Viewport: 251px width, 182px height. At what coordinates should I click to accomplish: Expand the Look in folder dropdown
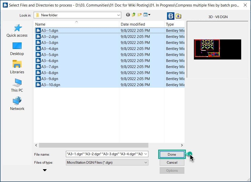tap(118, 15)
